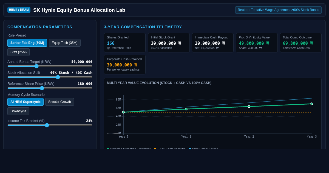
Task: Click the Year 3 x-axis label
Action: pos(312,136)
